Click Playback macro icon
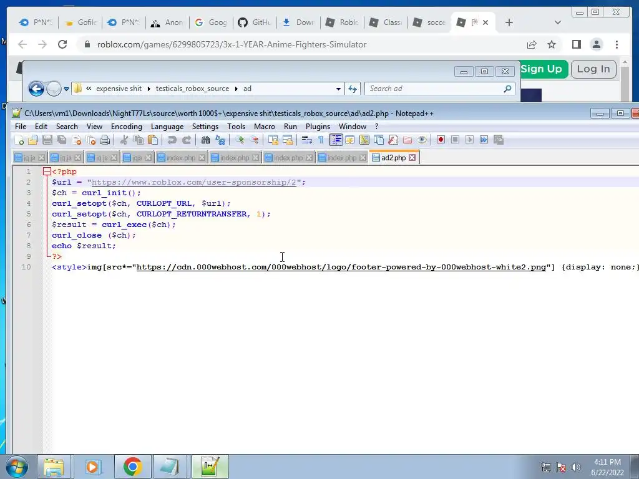This screenshot has height=479, width=639. 469,140
